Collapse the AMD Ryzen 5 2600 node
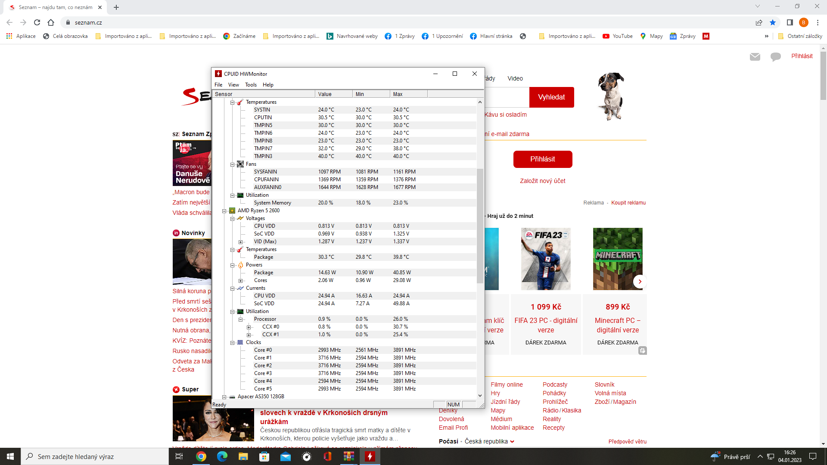This screenshot has height=465, width=827. [224, 211]
